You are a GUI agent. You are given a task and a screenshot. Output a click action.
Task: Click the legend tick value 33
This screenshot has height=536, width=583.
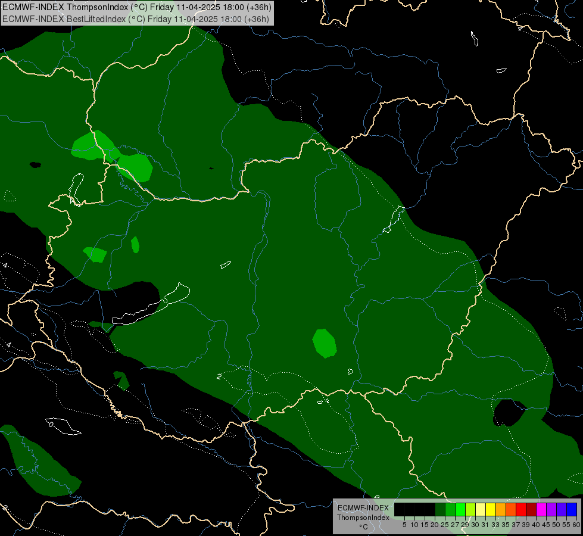(x=495, y=525)
